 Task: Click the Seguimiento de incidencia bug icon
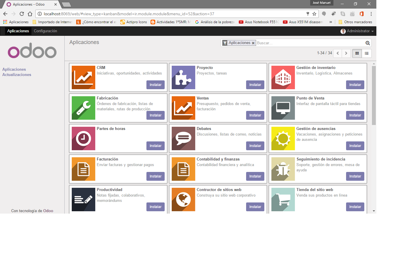[283, 169]
